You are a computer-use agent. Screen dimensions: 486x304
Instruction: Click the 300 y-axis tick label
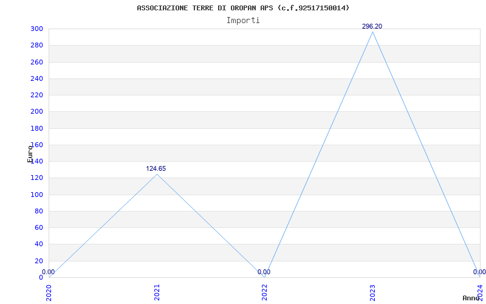coord(36,29)
